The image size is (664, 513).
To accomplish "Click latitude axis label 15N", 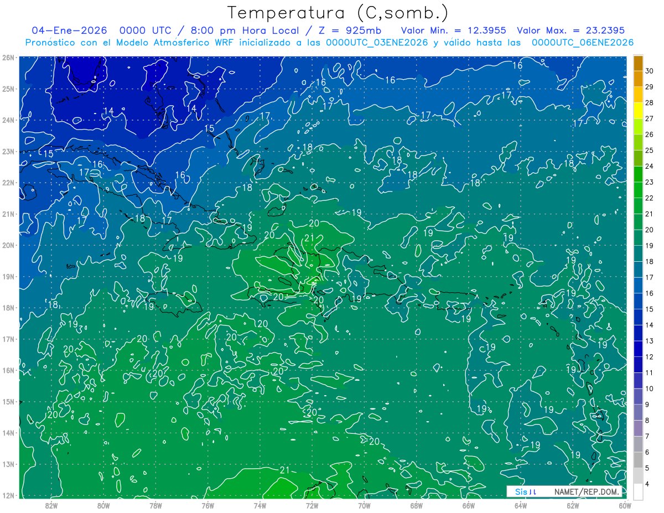I will tap(7, 401).
